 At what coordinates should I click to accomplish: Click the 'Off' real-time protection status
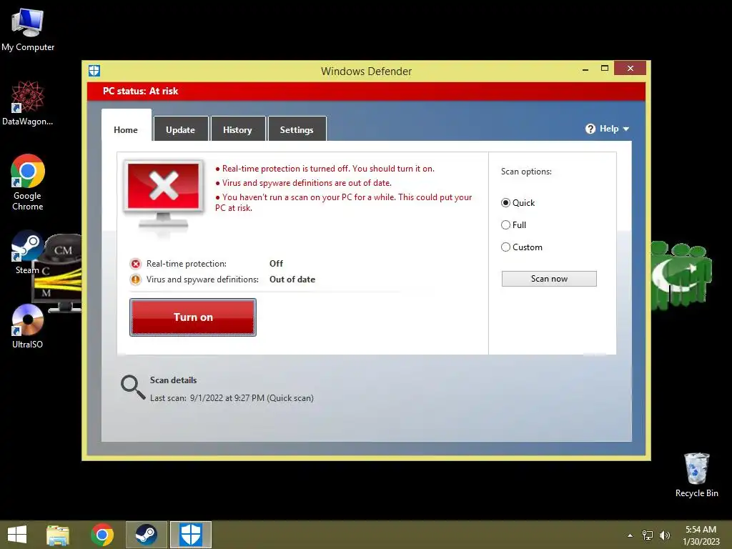point(277,264)
